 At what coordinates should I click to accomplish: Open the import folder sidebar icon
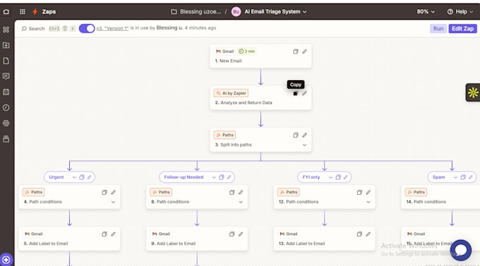point(6,45)
